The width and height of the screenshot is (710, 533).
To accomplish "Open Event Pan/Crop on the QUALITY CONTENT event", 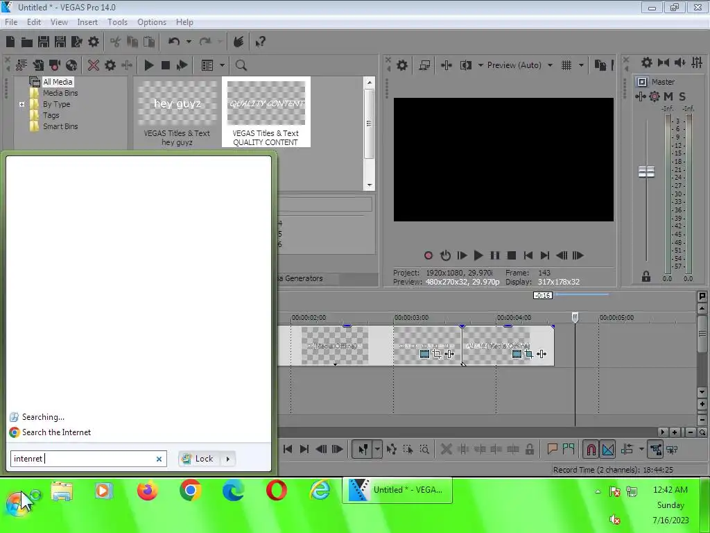I will 529,354.
